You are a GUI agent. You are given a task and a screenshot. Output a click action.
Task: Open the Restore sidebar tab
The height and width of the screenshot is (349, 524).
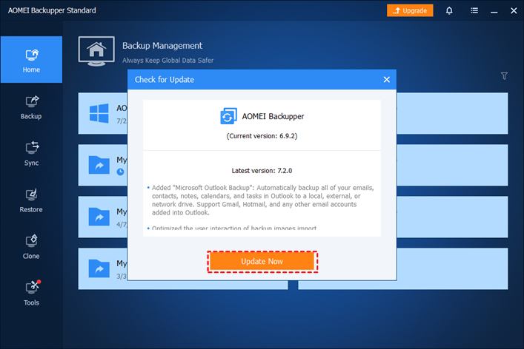[x=31, y=200]
